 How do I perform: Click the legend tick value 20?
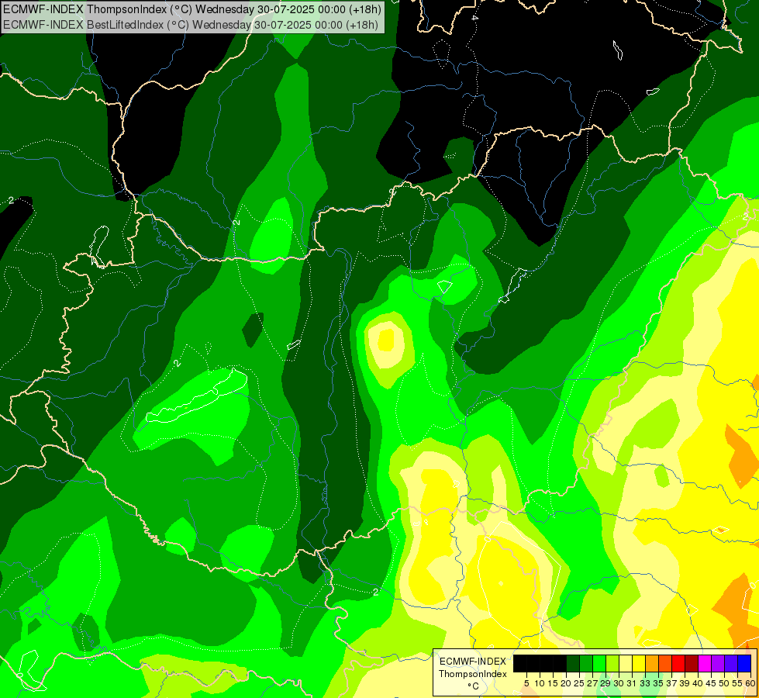(566, 683)
